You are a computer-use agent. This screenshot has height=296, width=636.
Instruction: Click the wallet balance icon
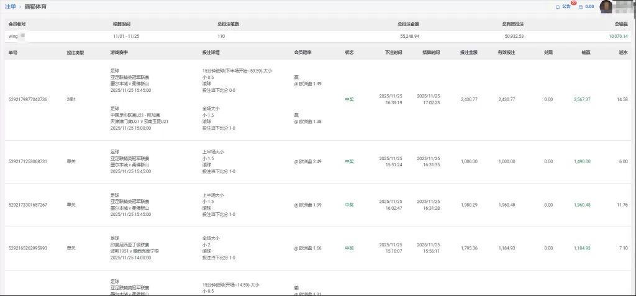(581, 7)
